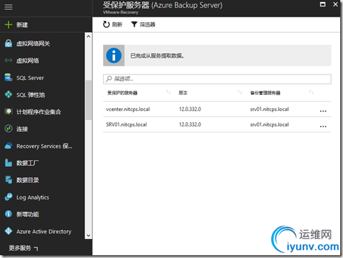This screenshot has width=343, height=258.
Task: Select SRV01.nitcps.local server cell
Action: pyautogui.click(x=126, y=124)
